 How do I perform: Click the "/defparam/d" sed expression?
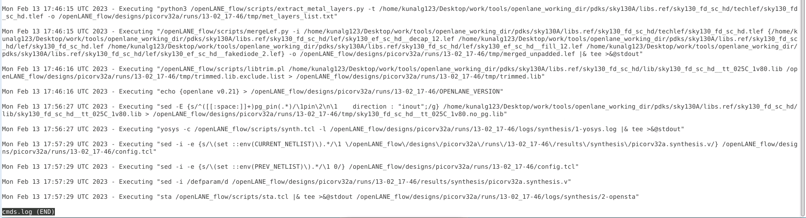207,182
